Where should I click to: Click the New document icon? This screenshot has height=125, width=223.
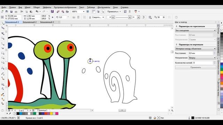[x=2, y=11]
